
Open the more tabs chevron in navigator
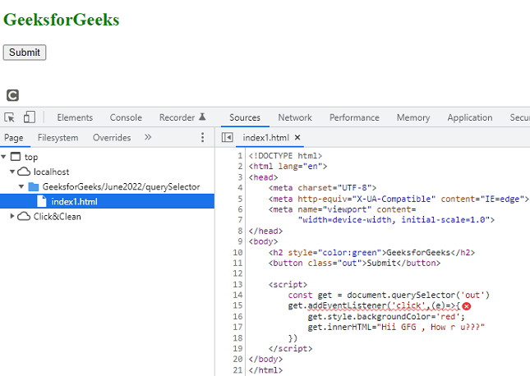(x=148, y=137)
